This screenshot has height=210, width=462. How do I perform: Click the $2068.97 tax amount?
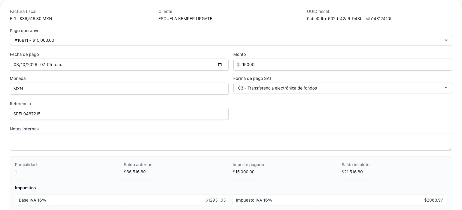[433, 200]
